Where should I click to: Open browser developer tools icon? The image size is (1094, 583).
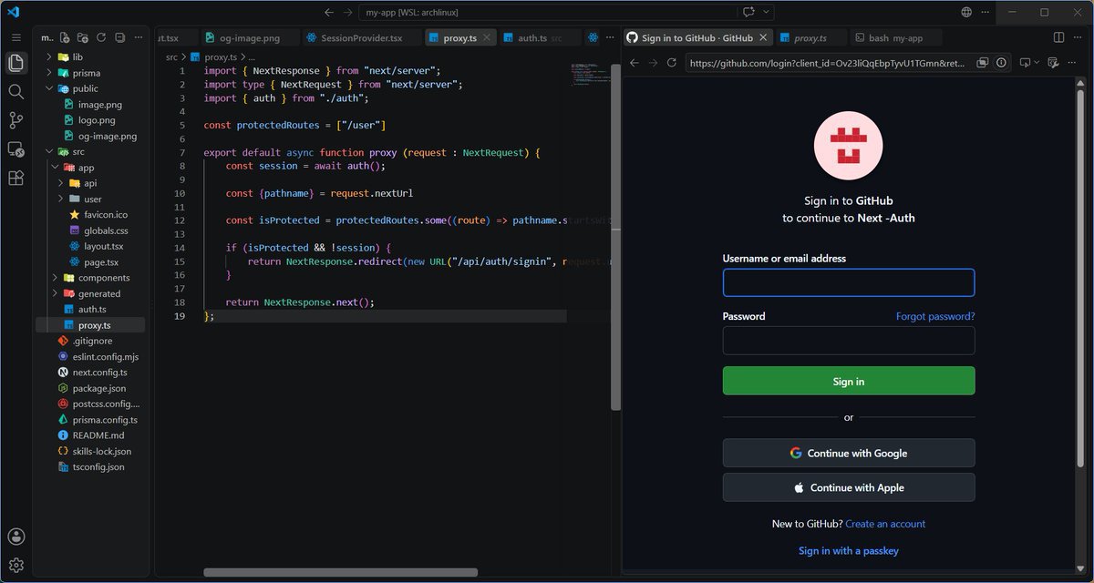tap(1055, 63)
